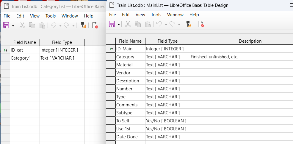This screenshot has width=293, height=144.
Task: Expand Undo history dropdown in MainList toolbar
Action: [x=166, y=24]
